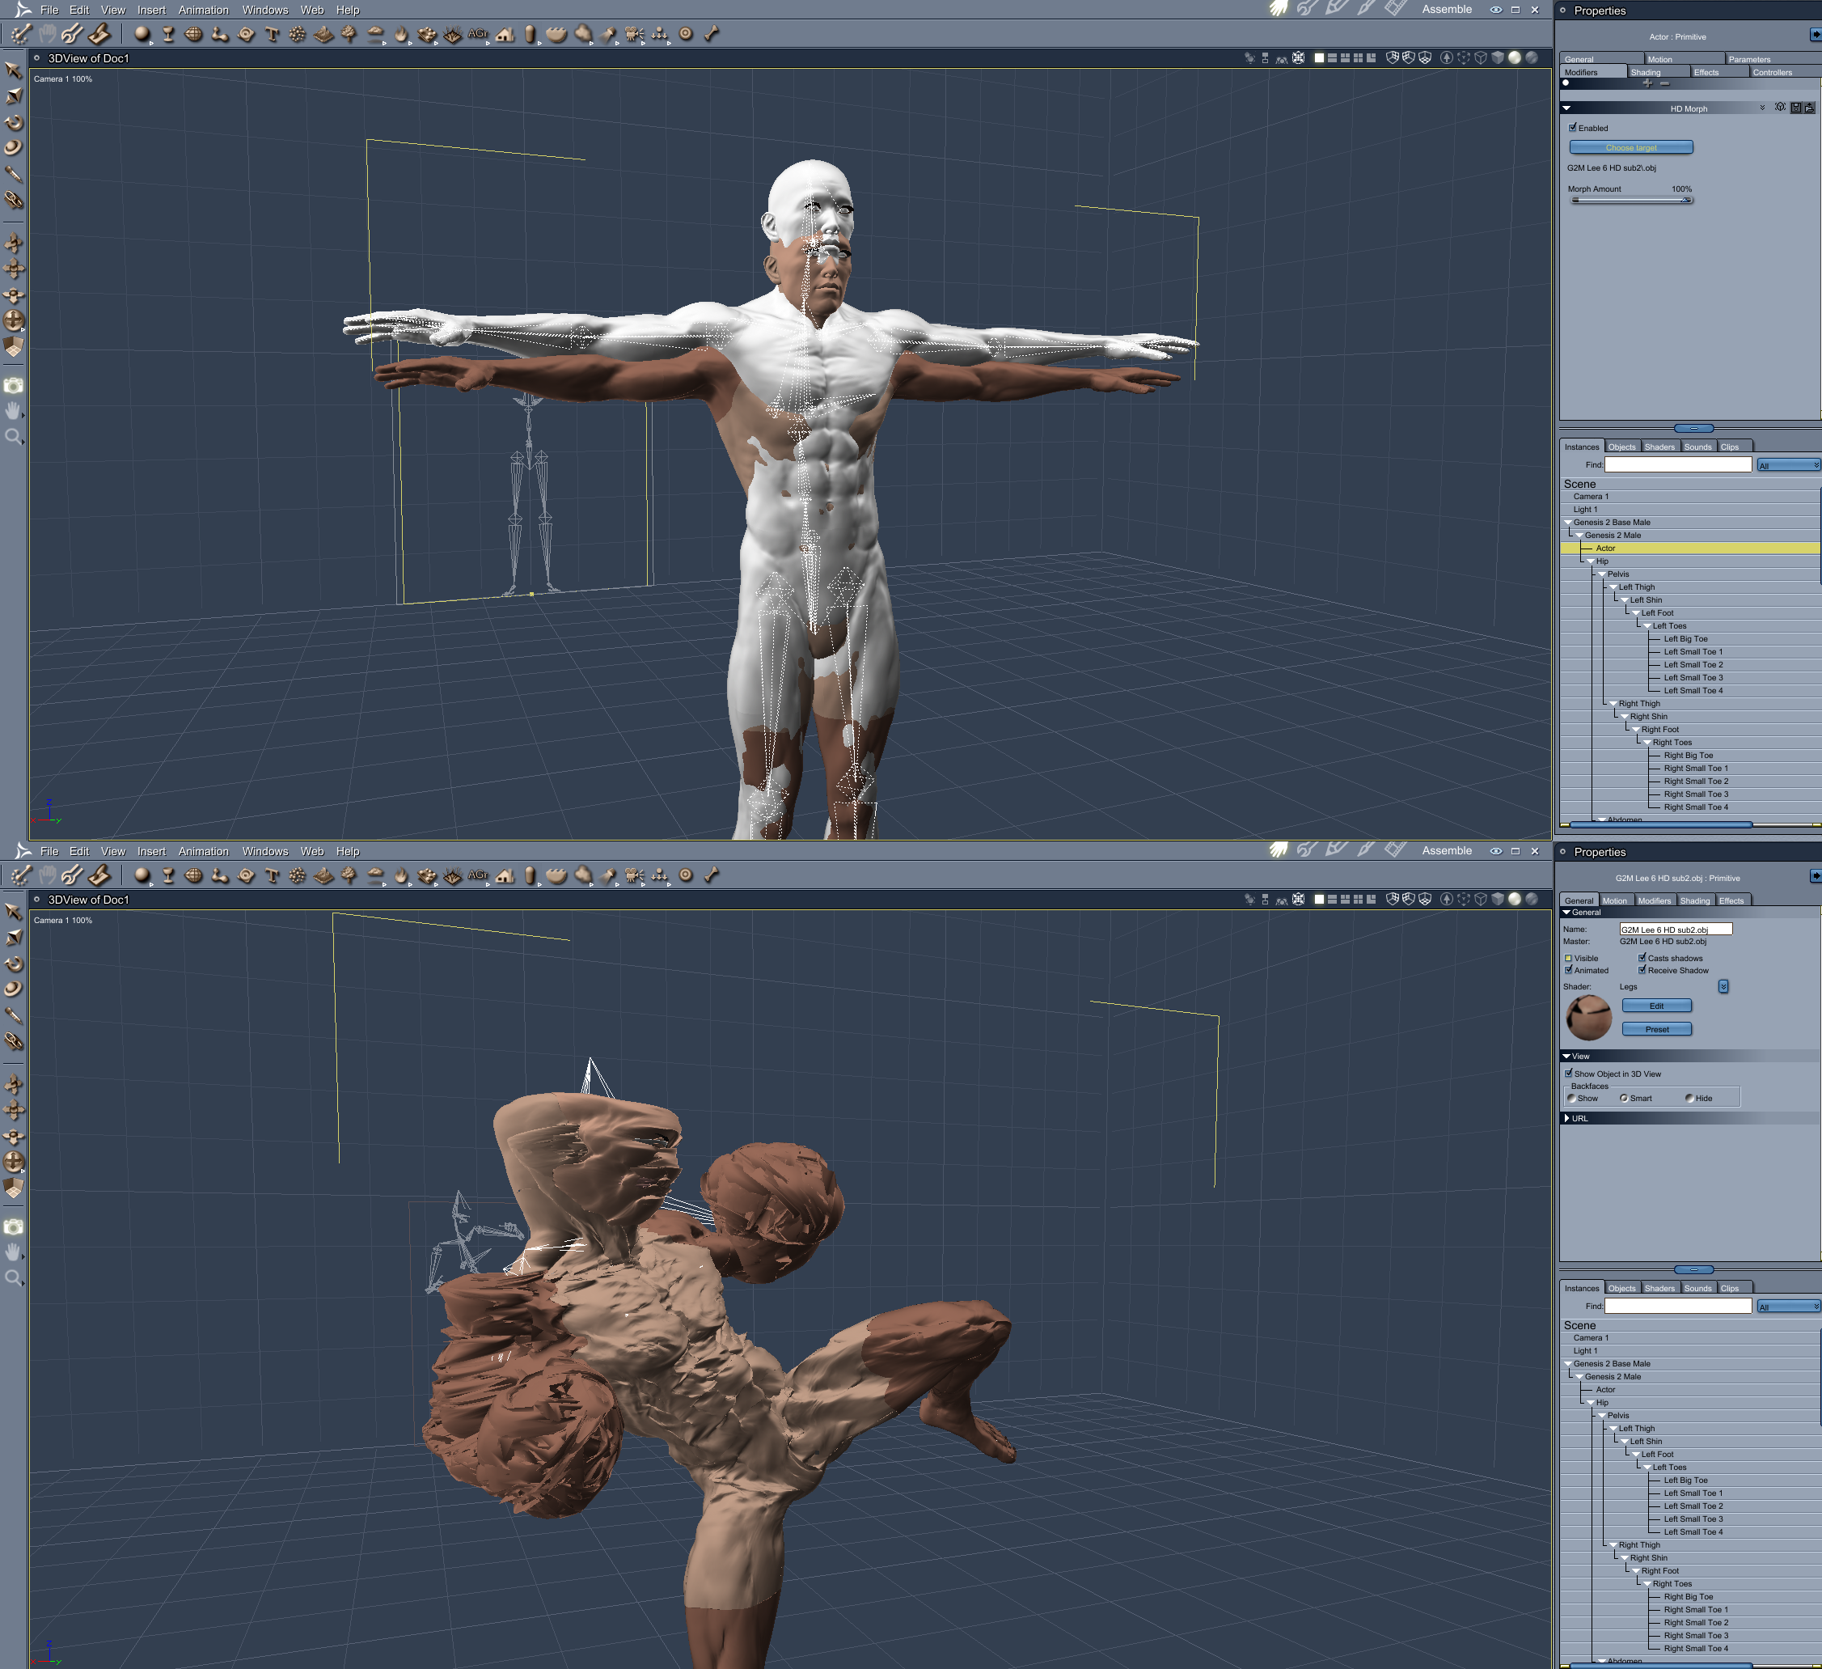Collapse the HD Morph modifier section
This screenshot has width=1822, height=1669.
tap(1566, 108)
